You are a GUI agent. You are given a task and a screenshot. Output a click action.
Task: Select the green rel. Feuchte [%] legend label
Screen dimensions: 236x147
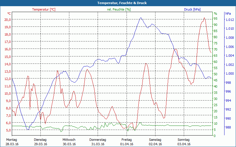tap(119, 9)
